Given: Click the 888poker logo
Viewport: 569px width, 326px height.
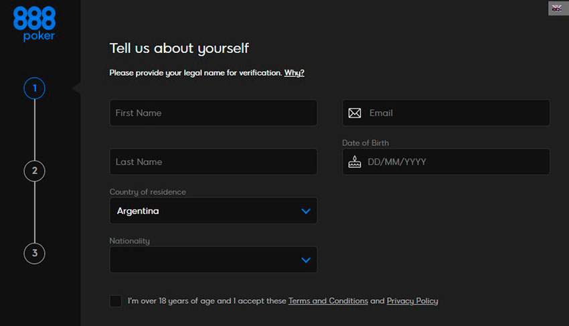Looking at the screenshot, I should point(34,23).
